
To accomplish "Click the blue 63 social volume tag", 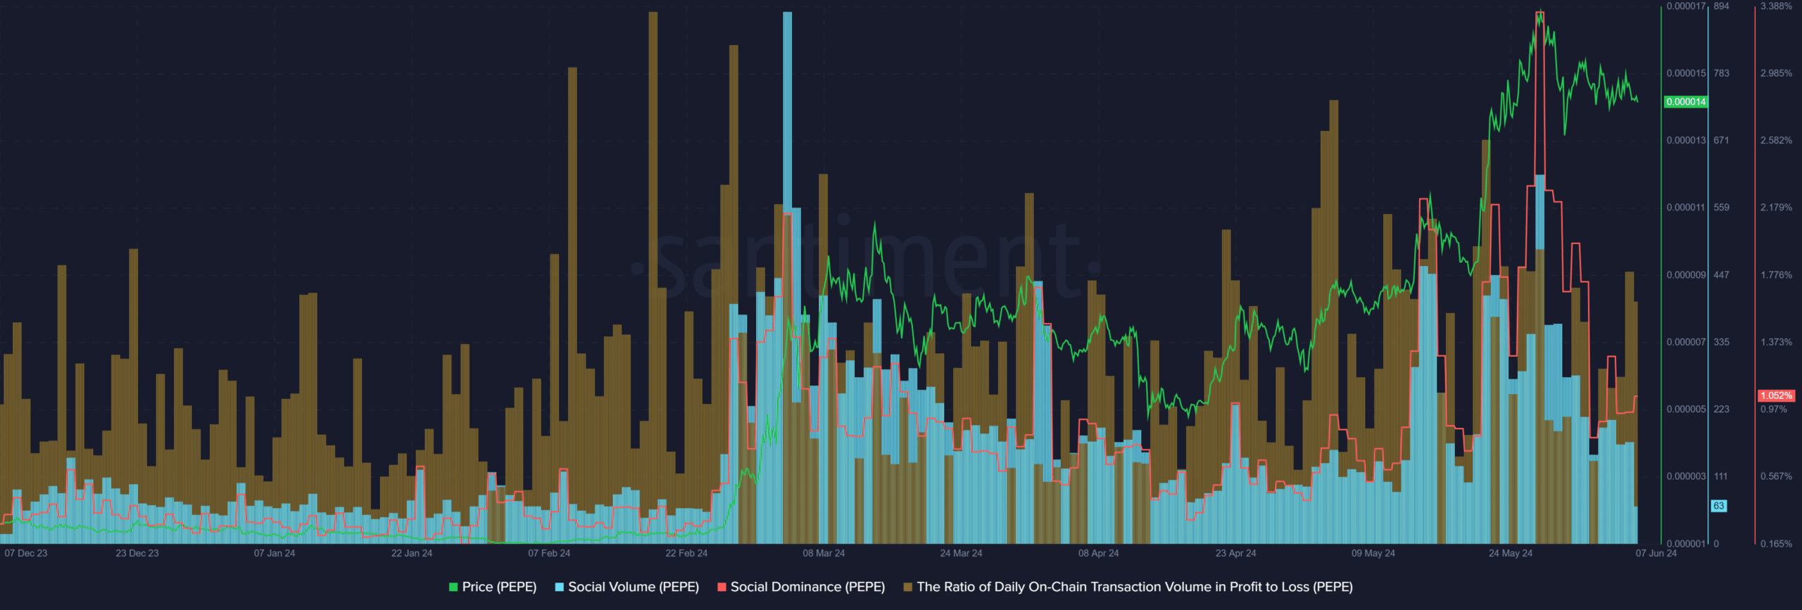I will click(x=1719, y=506).
